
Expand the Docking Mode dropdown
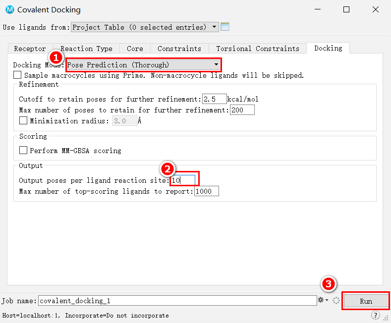tap(144, 65)
